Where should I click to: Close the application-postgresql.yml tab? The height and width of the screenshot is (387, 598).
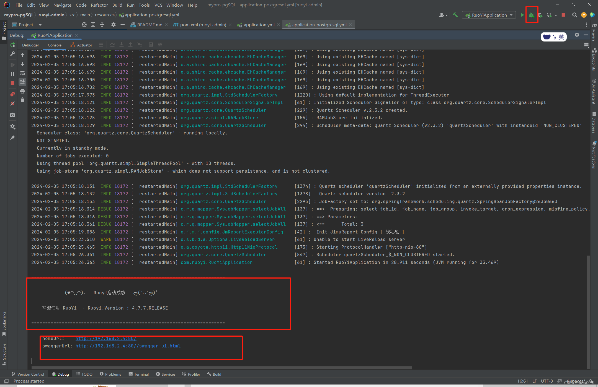point(350,25)
